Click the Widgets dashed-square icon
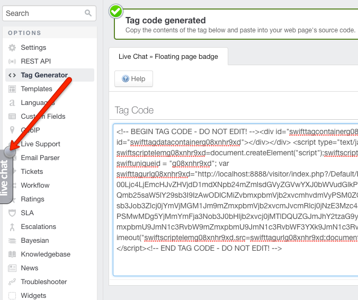Image resolution: width=358 pixels, height=300 pixels. 12,296
